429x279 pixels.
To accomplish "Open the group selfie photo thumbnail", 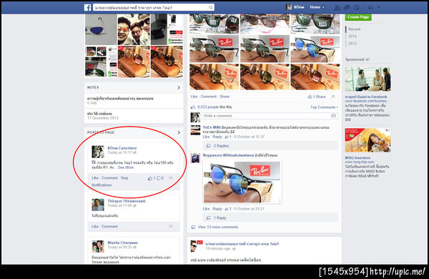I will tap(134, 29).
